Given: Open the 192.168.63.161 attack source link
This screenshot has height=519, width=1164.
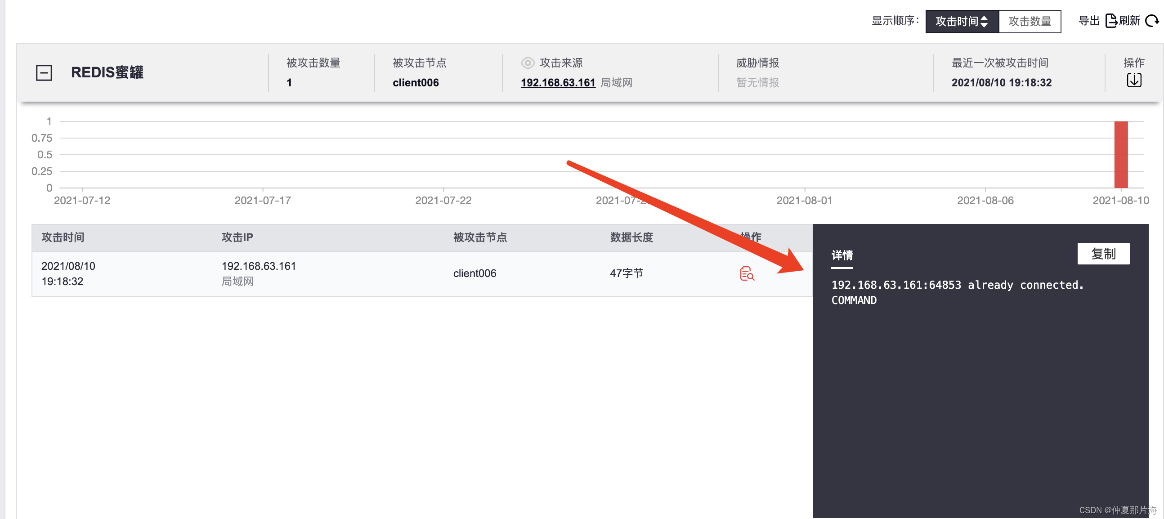Looking at the screenshot, I should [558, 83].
